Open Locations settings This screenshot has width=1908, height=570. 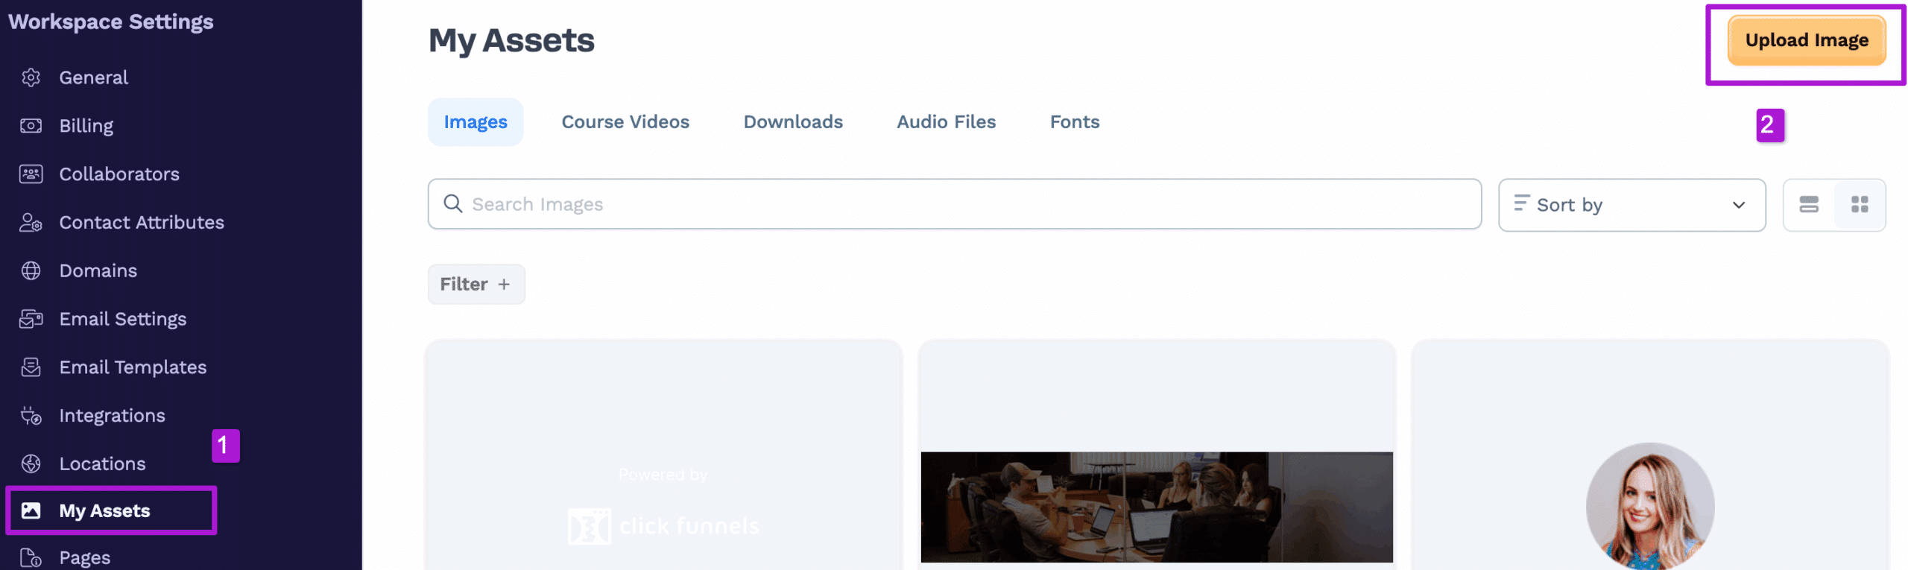(103, 463)
